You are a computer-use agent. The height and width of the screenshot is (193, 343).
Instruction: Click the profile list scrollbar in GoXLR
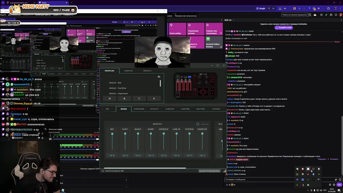(160, 83)
